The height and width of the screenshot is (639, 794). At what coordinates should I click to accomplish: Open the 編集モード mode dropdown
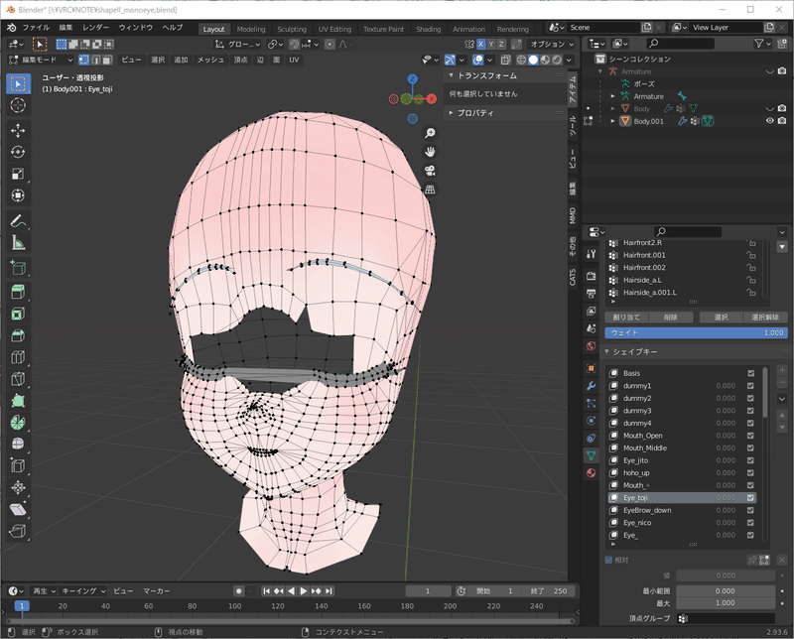tap(41, 60)
